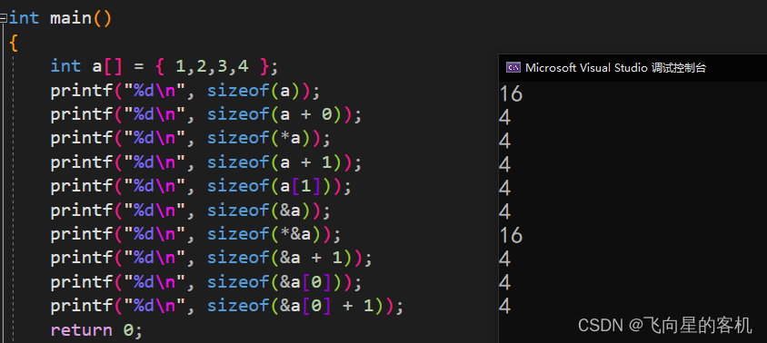Click the CSDN author watermark text
The height and width of the screenshot is (343, 767).
pyautogui.click(x=665, y=326)
